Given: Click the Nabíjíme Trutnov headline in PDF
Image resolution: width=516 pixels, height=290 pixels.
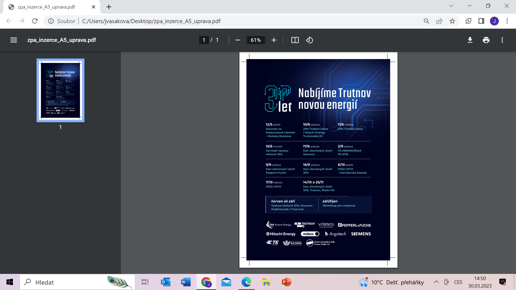Looking at the screenshot, I should (x=335, y=99).
